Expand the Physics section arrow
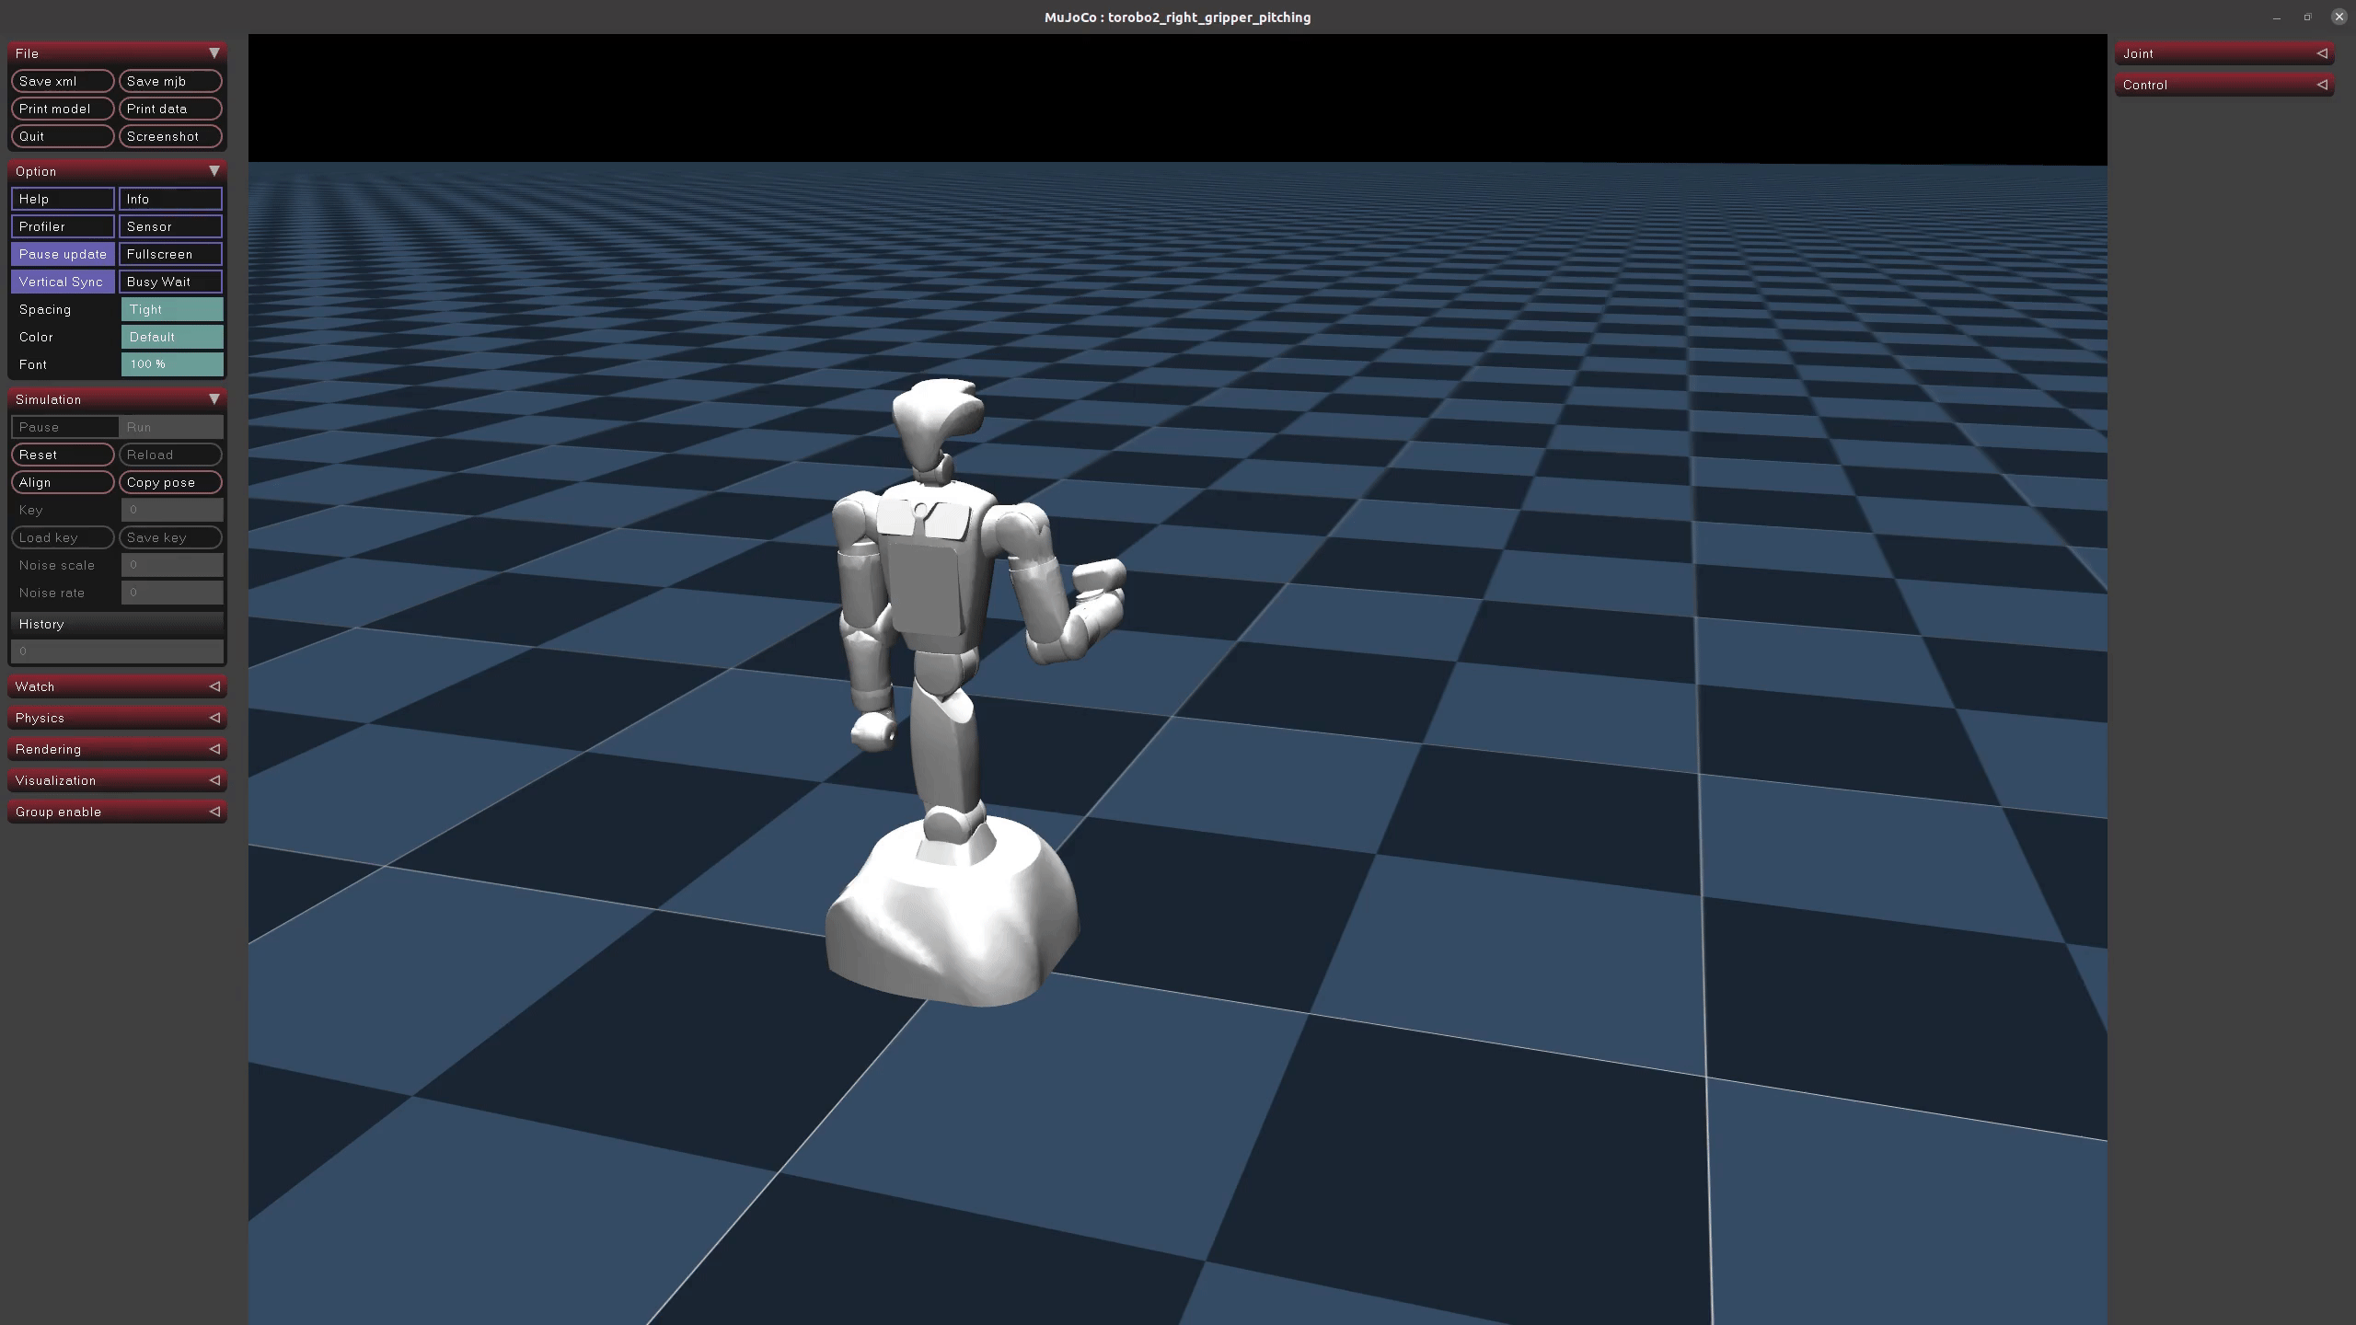Viewport: 2356px width, 1325px height. coord(214,718)
